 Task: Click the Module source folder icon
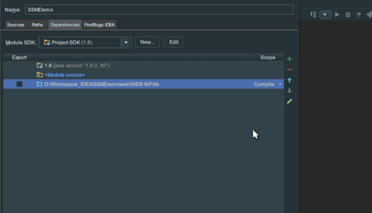[x=40, y=75]
